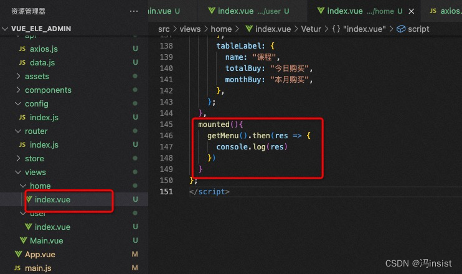Click line number 151 in the gutter
The width and height of the screenshot is (462, 274).
(x=166, y=192)
